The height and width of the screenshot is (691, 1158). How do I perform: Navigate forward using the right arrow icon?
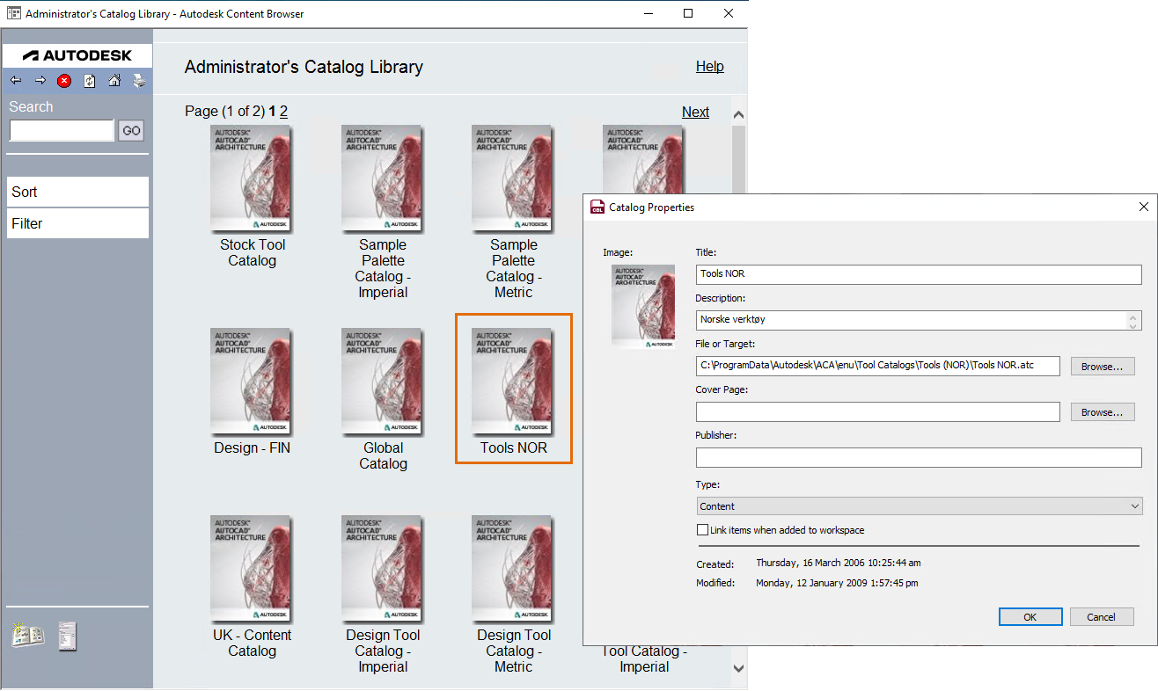[40, 80]
